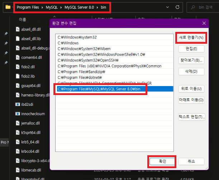This screenshot has height=180, width=219.
Task: Click the New (새로 만들기) button
Action: click(x=191, y=38)
